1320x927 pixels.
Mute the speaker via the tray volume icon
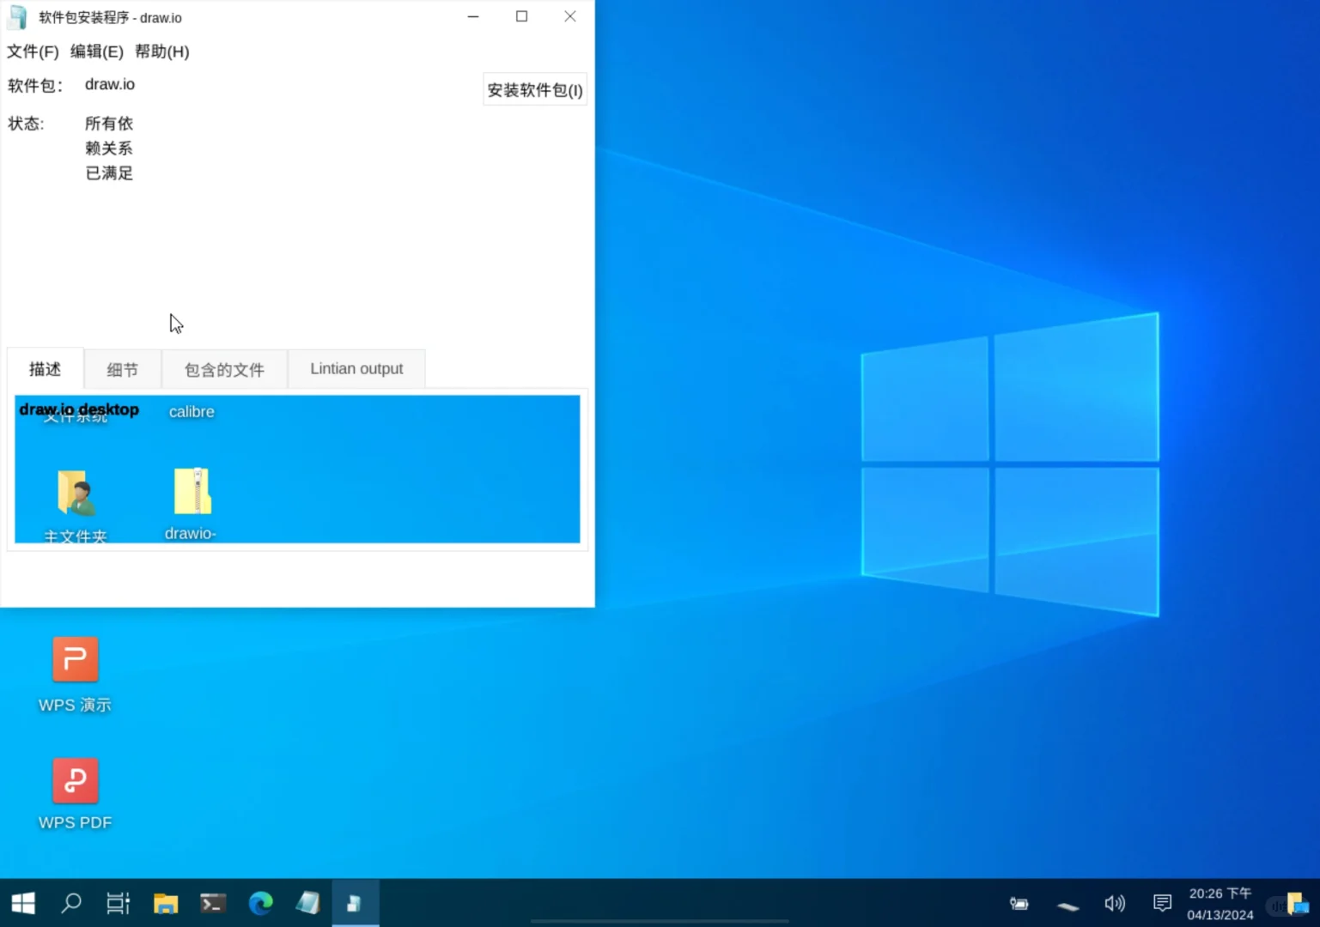1114,903
